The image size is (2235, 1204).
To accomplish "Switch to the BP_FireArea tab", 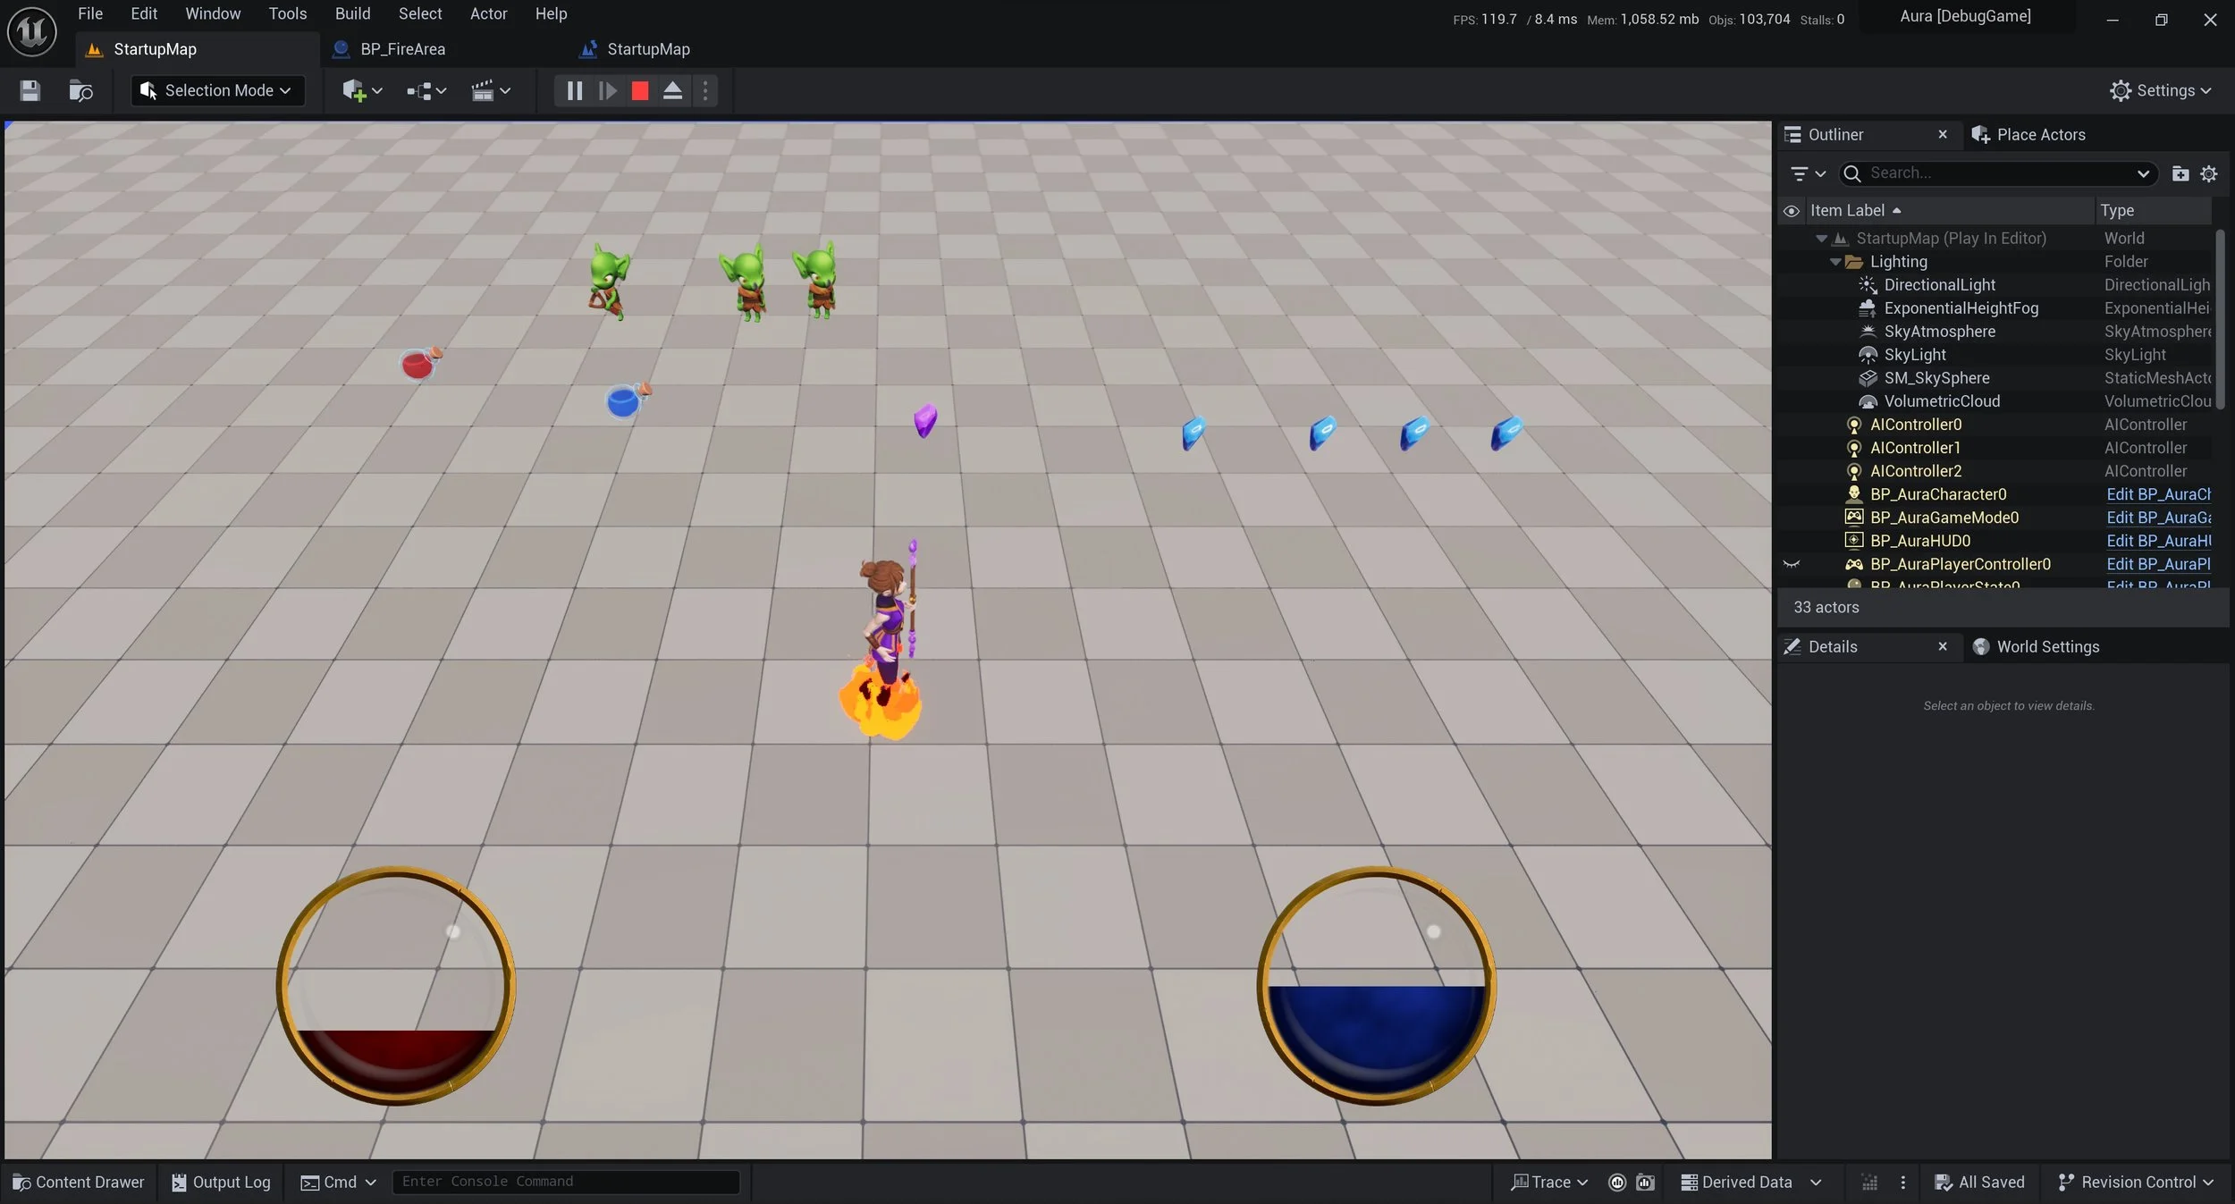I will 401,49.
